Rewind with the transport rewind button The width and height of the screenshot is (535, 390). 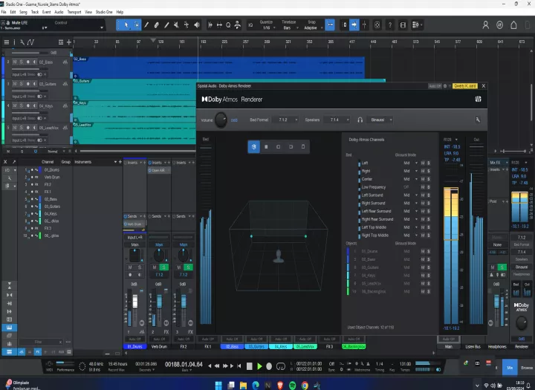coord(217,365)
